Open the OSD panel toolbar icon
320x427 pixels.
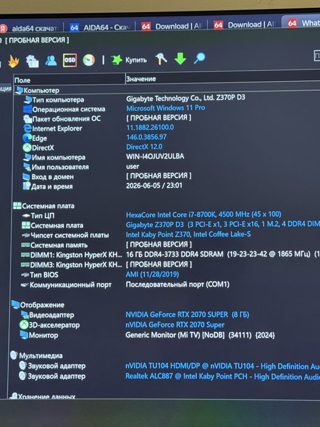69,60
